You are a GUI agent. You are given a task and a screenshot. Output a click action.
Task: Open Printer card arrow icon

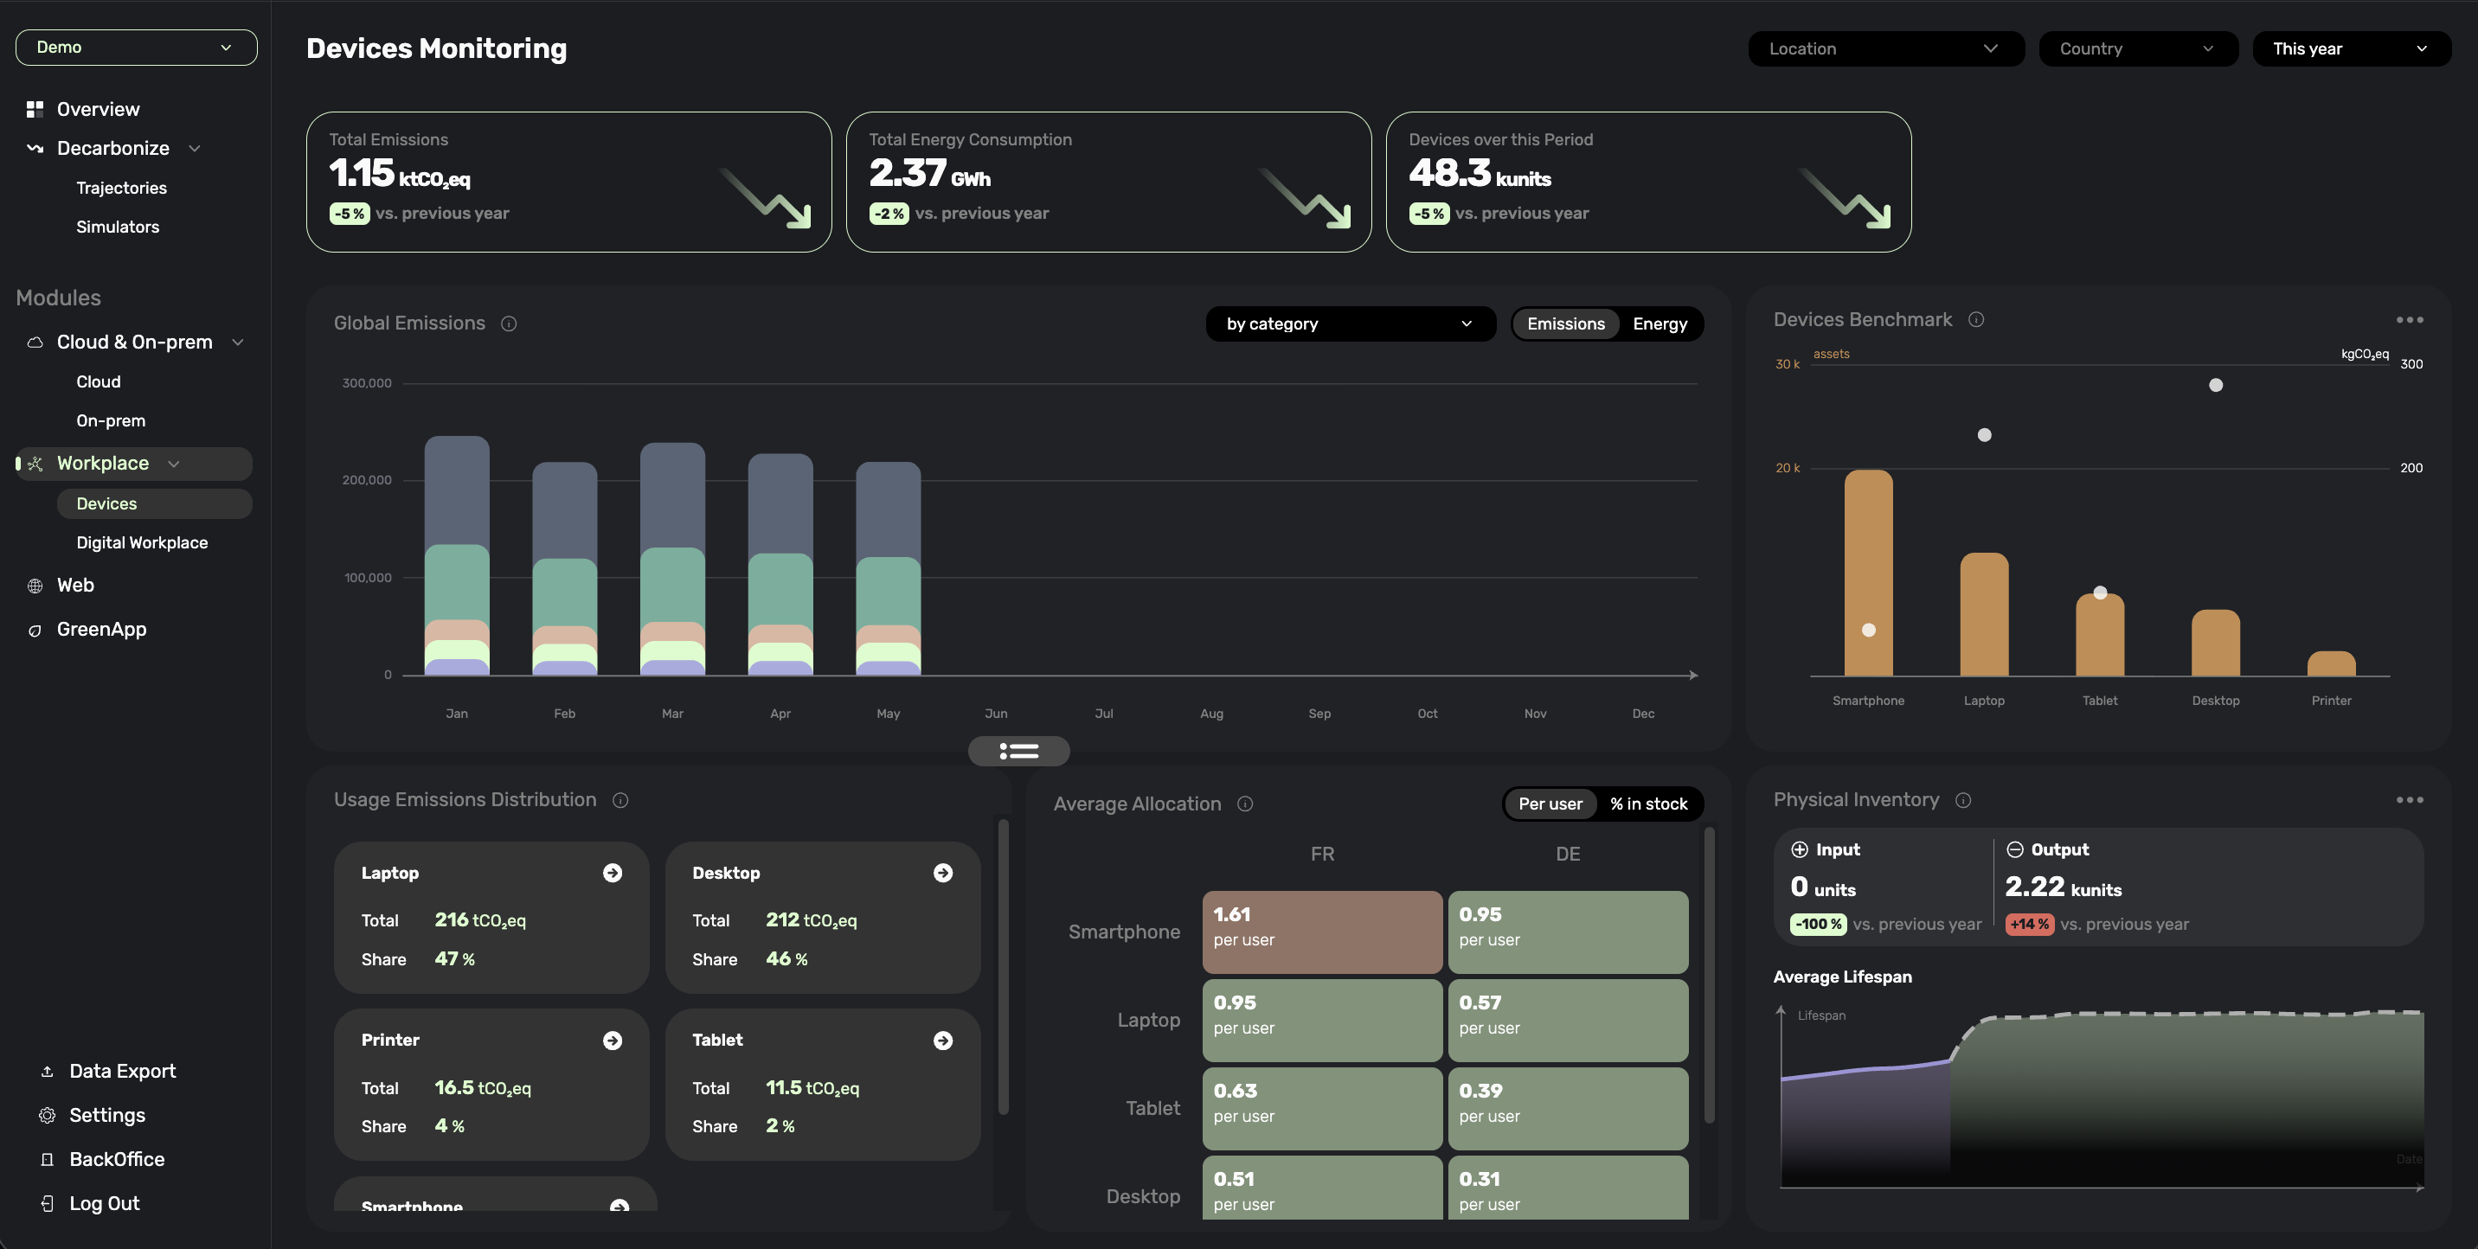pos(613,1041)
